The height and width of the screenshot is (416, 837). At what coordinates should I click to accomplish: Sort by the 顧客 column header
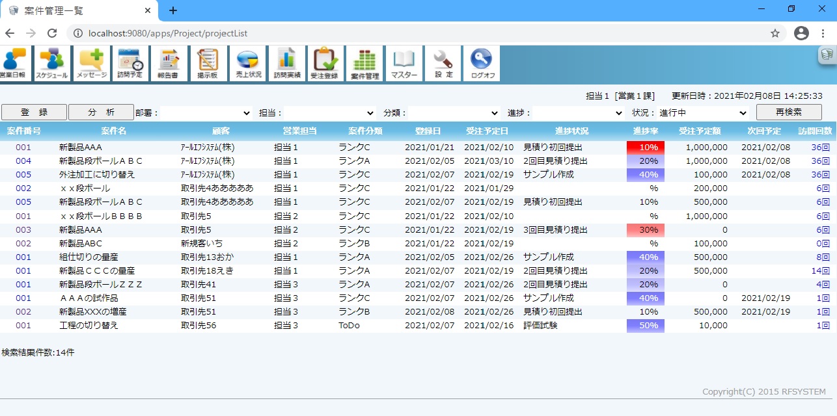point(221,131)
